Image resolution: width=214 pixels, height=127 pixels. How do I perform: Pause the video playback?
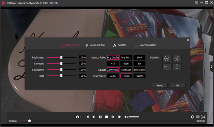(x=100, y=117)
